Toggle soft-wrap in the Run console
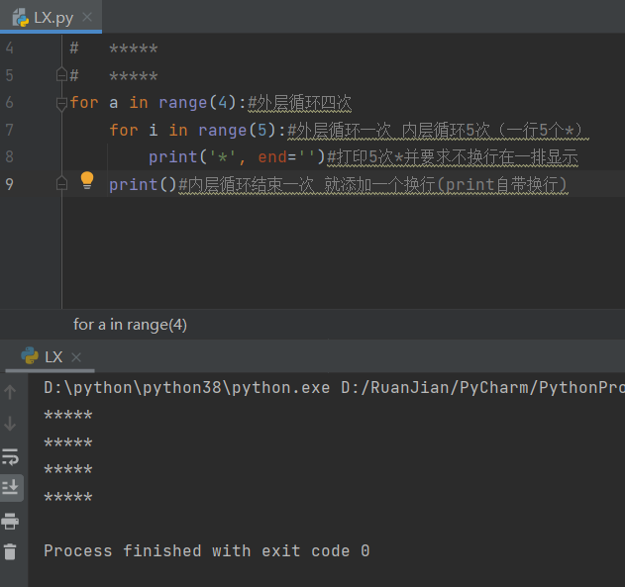Screen dimensions: 625x587 [x=11, y=455]
